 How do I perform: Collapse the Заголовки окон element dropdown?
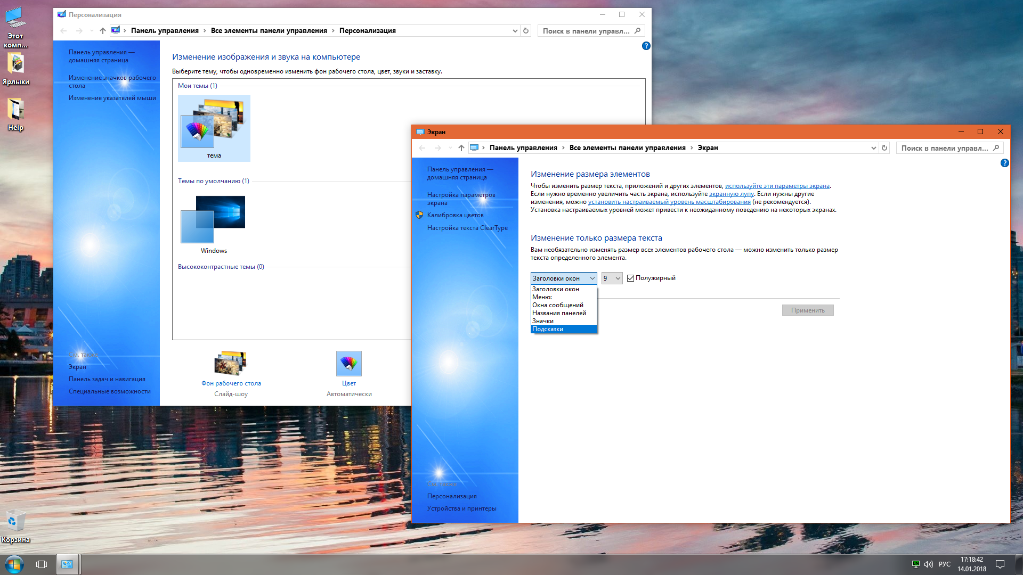point(563,278)
